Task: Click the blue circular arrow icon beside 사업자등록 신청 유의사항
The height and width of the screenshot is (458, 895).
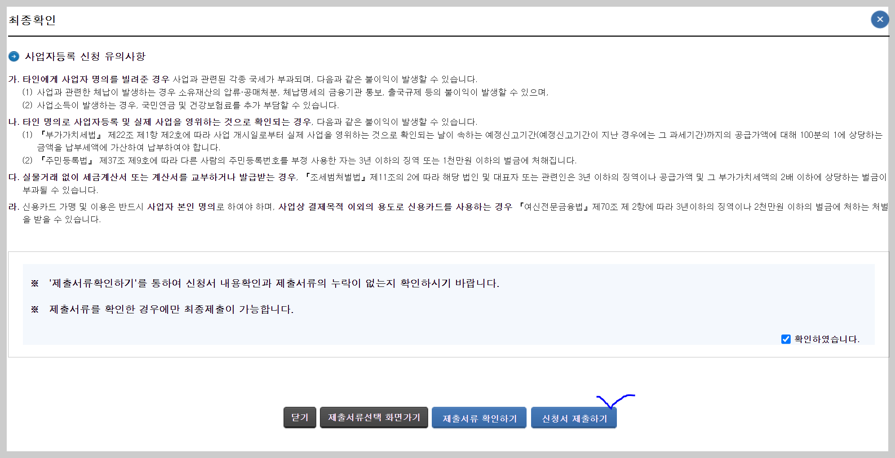Action: (x=14, y=57)
